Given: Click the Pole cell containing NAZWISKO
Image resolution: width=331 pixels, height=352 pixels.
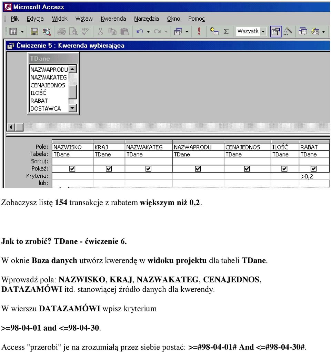Looking at the screenshot, I should tap(72, 147).
